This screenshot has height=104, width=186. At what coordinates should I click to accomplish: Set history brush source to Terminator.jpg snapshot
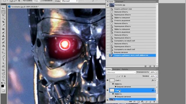tap(108, 5)
